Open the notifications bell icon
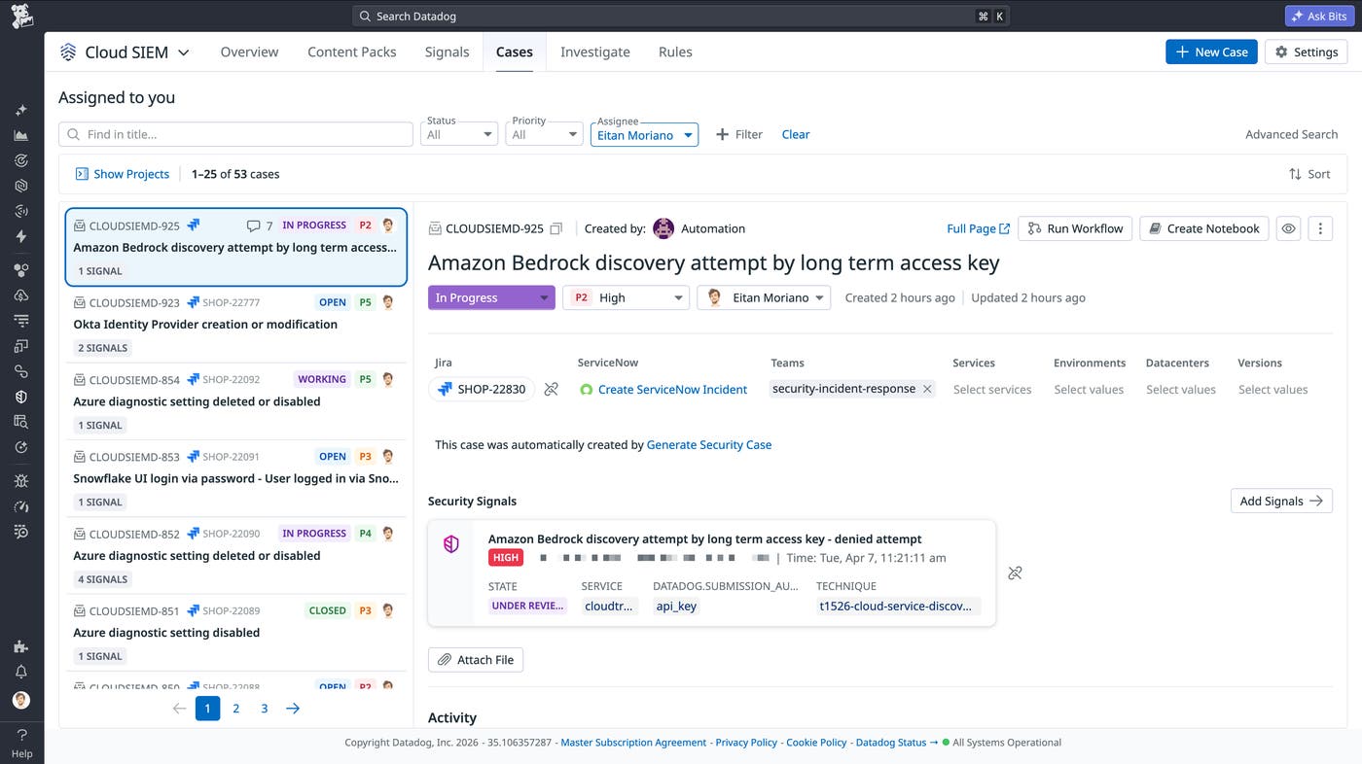1362x764 pixels. (21, 672)
